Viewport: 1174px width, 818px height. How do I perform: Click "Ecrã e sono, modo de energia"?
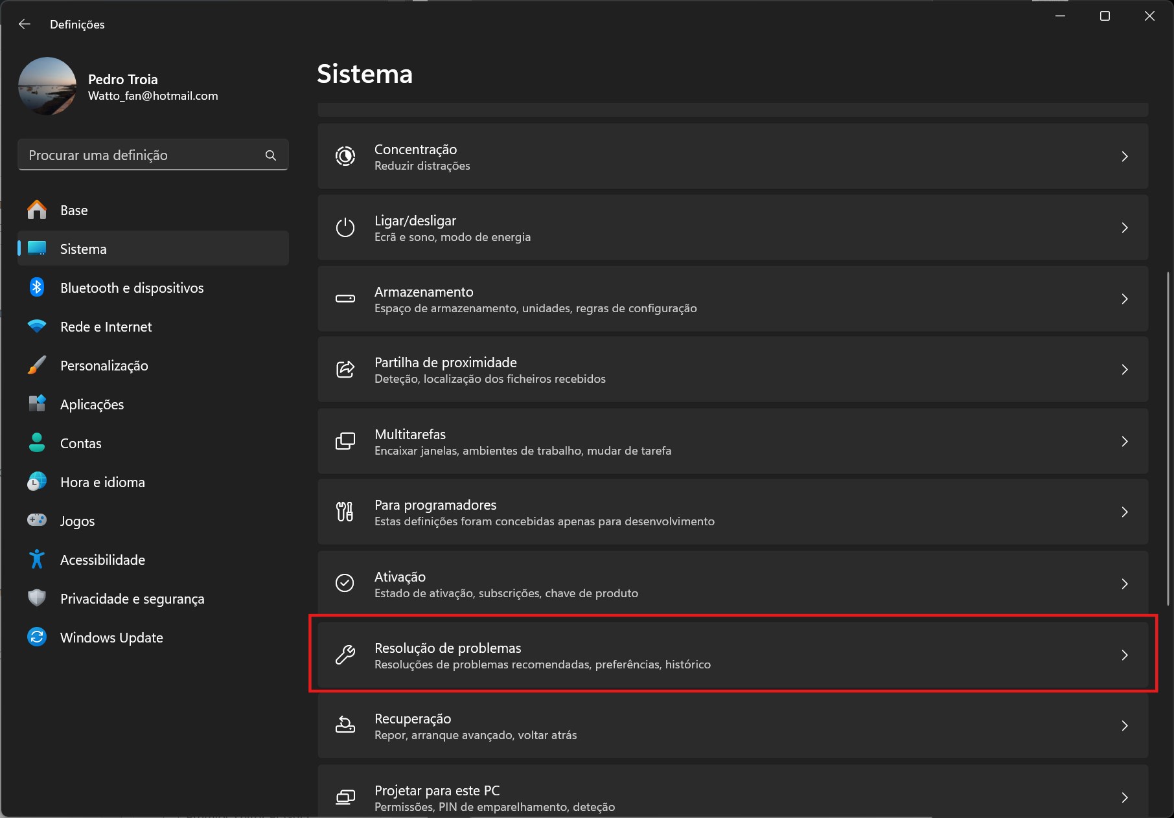pos(452,237)
